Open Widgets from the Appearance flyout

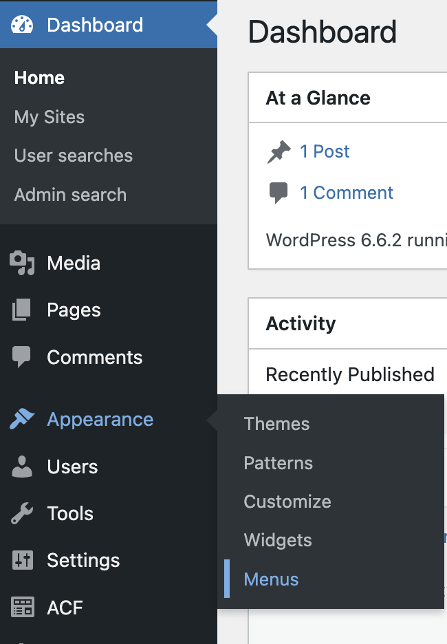click(277, 540)
